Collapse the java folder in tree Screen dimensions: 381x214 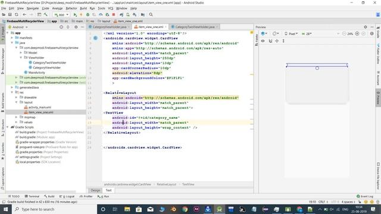point(12,43)
